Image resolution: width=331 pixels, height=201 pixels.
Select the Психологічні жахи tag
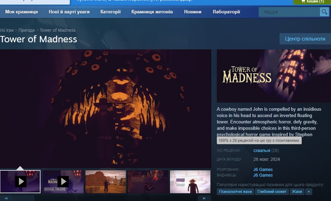pyautogui.click(x=235, y=192)
